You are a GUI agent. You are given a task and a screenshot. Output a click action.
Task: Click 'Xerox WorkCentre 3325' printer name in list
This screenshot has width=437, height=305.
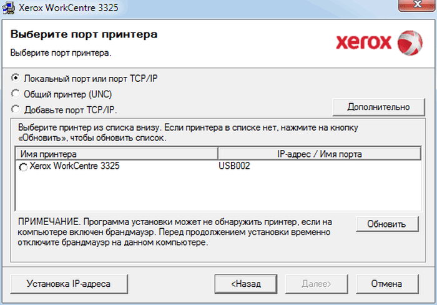click(x=74, y=166)
